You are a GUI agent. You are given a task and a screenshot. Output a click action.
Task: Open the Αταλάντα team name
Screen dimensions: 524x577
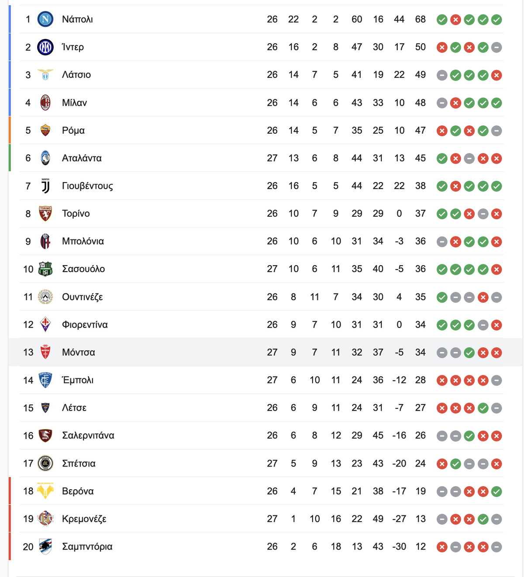click(82, 158)
